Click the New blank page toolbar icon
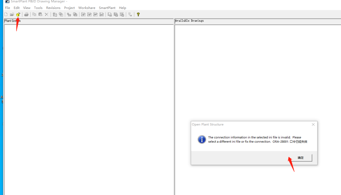This screenshot has height=195, width=341. coord(6,14)
